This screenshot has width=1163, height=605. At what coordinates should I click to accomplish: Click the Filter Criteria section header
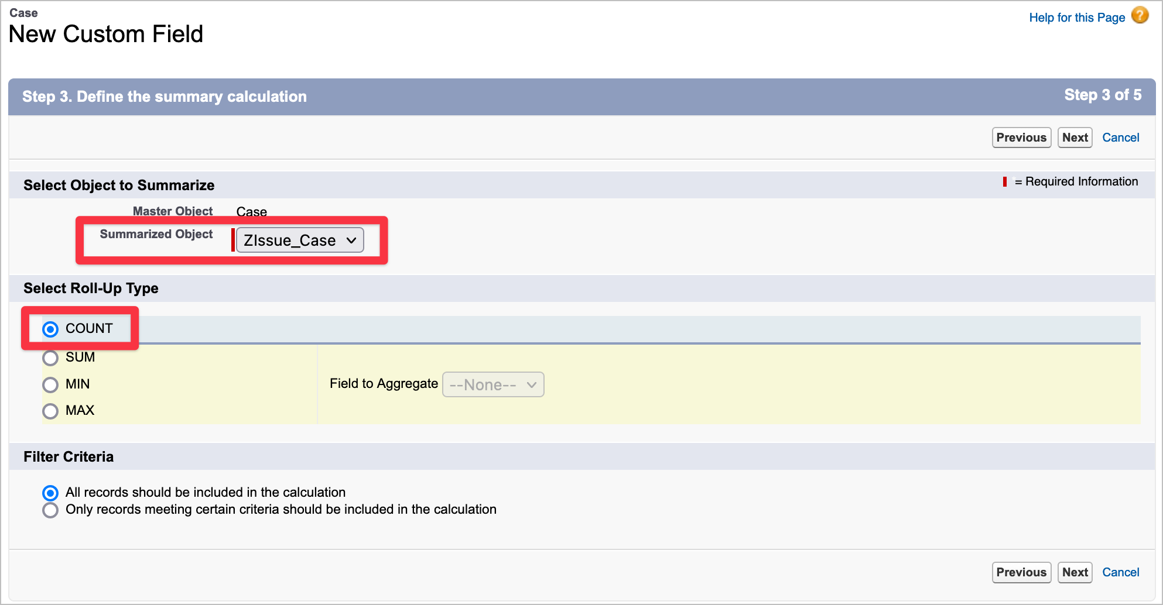click(x=69, y=457)
